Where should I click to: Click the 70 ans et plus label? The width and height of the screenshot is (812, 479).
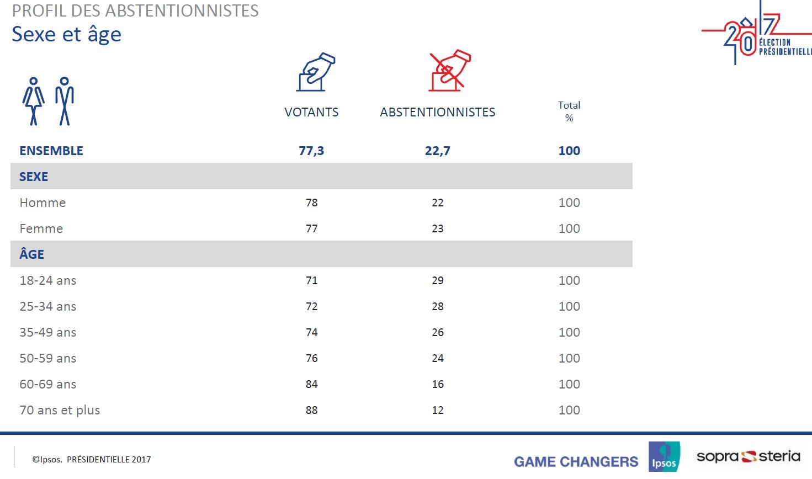[60, 410]
